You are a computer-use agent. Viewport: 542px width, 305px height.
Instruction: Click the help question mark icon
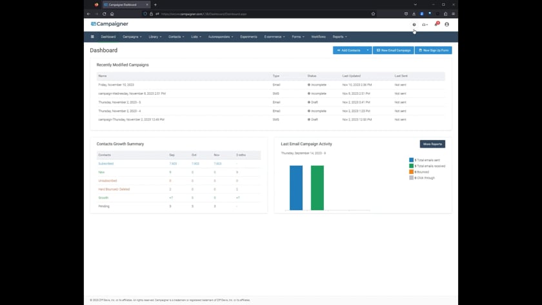[414, 25]
